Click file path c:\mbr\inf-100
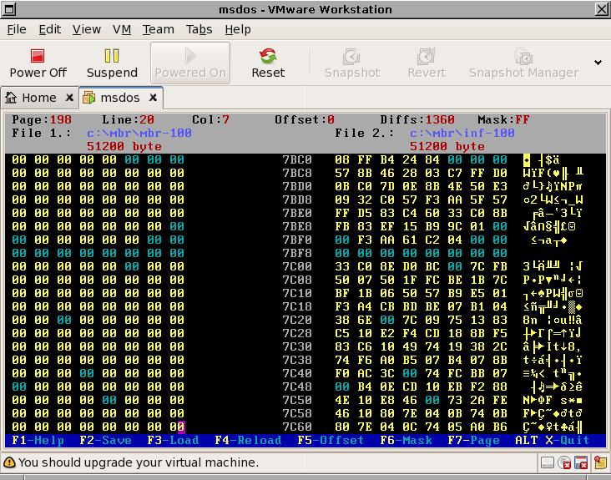Image resolution: width=611 pixels, height=480 pixels. coord(462,134)
